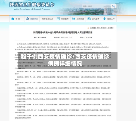Click the paragraph starting 无症状感染者5
This screenshot has height=121, width=136.
[x=63, y=111]
